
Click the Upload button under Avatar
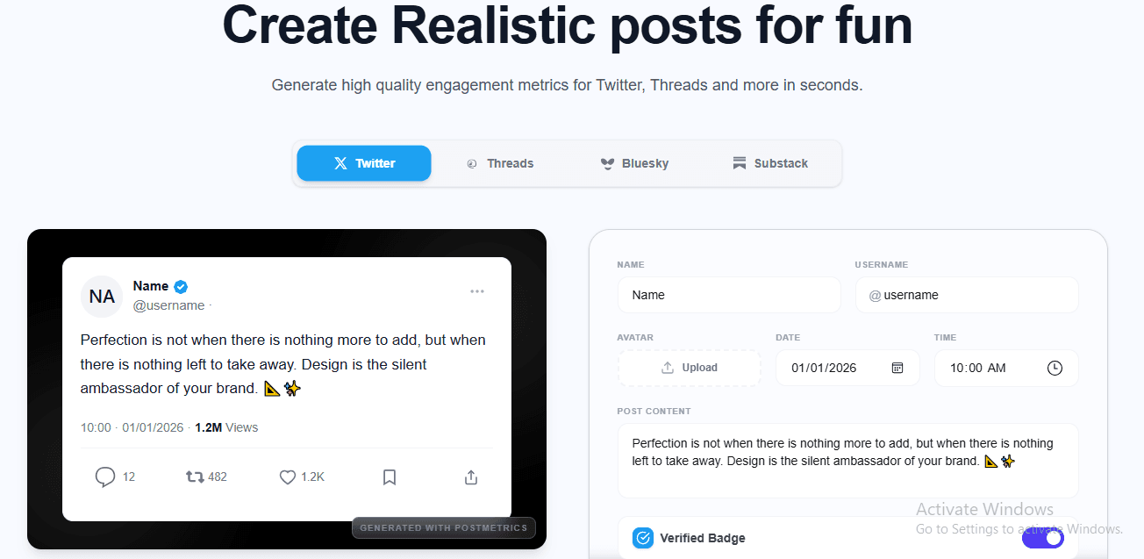tap(690, 367)
